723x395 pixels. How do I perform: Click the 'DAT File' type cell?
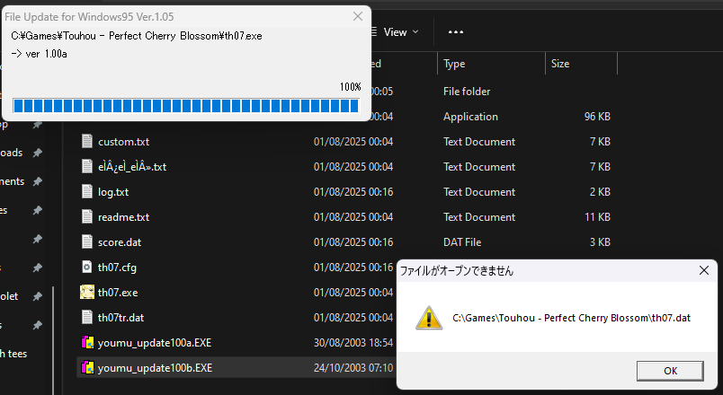point(462,242)
